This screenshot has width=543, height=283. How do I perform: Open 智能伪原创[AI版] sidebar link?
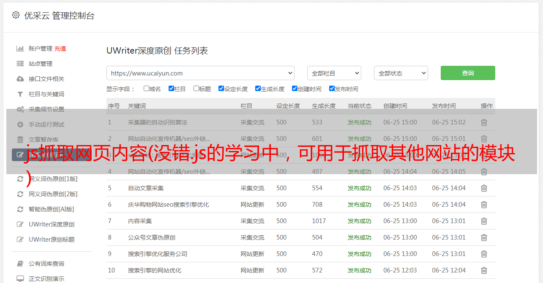(x=52, y=209)
